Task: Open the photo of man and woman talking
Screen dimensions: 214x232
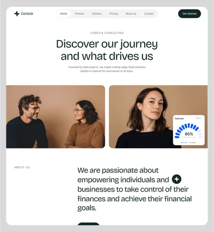Action: [x=56, y=116]
